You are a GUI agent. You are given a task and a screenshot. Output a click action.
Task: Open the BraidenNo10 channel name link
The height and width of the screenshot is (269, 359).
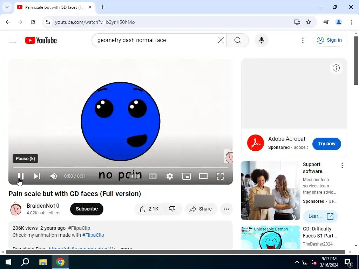43,206
